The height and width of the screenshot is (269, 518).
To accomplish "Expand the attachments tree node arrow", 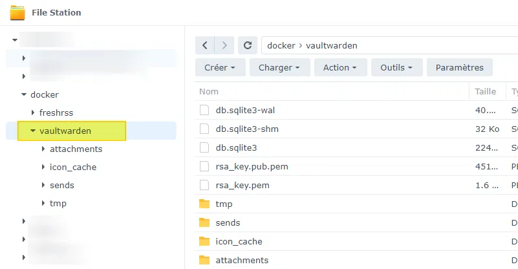I will click(43, 149).
